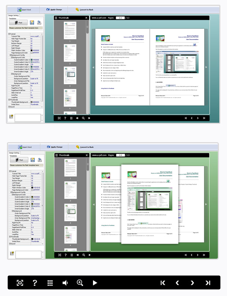Image resolution: width=227 pixels, height=296 pixels.
Task: Click Import Word in the teal window
Action: coord(24,10)
